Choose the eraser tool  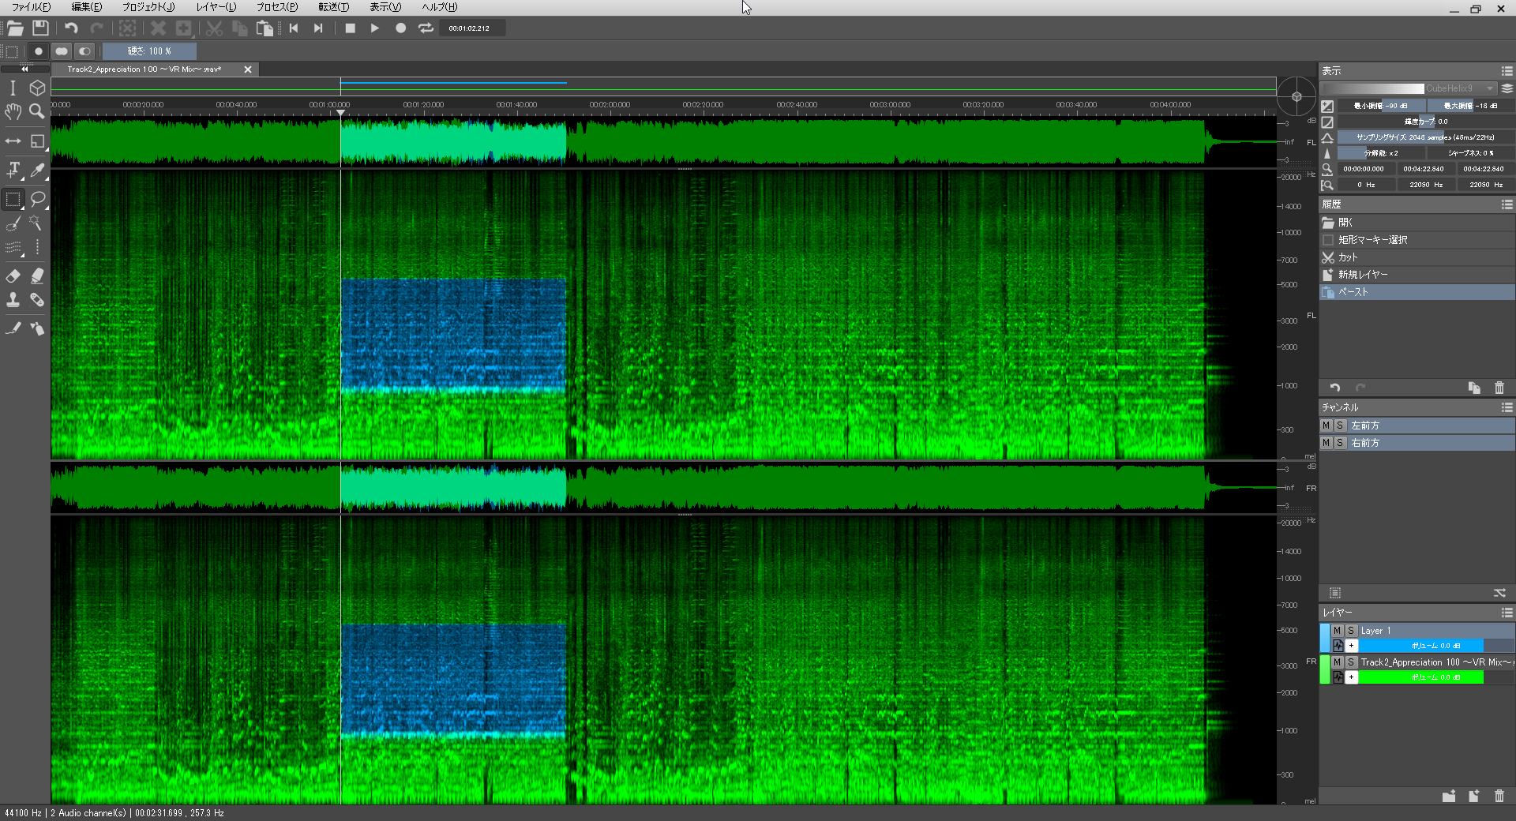pos(13,276)
